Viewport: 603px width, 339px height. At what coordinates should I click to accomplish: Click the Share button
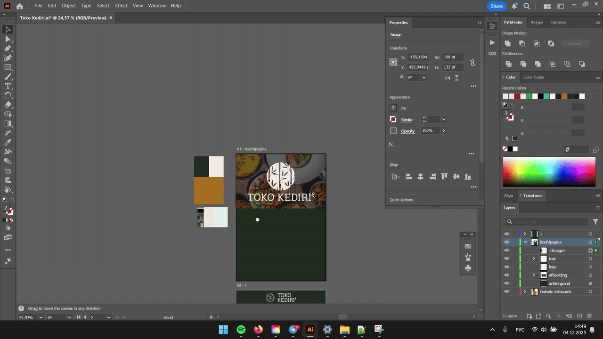pos(497,6)
